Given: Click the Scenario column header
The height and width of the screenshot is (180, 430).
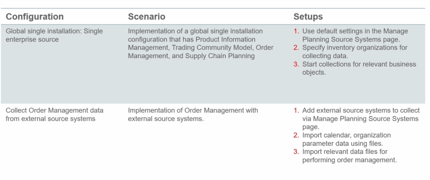Looking at the screenshot, I should [146, 17].
